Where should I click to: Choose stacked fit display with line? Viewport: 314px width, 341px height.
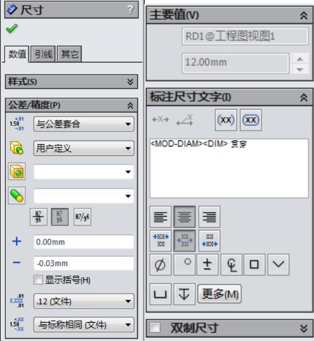point(38,217)
